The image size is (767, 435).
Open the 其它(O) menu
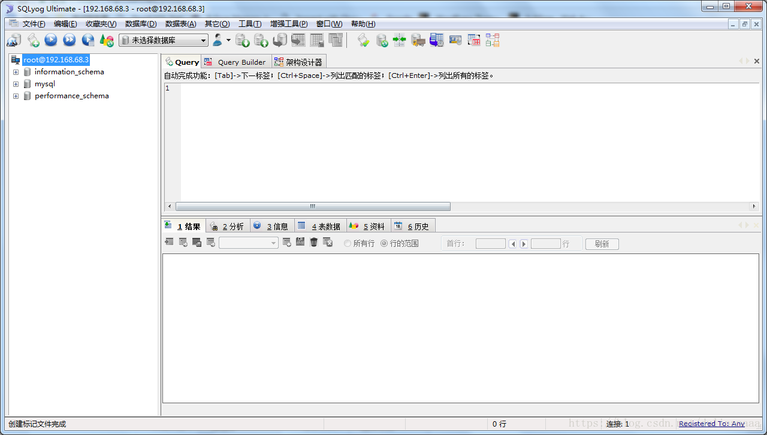(217, 24)
